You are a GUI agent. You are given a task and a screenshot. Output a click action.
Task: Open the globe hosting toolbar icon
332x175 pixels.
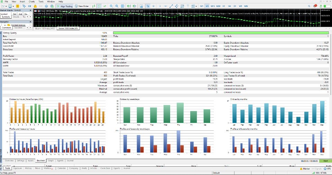click(x=52, y=6)
